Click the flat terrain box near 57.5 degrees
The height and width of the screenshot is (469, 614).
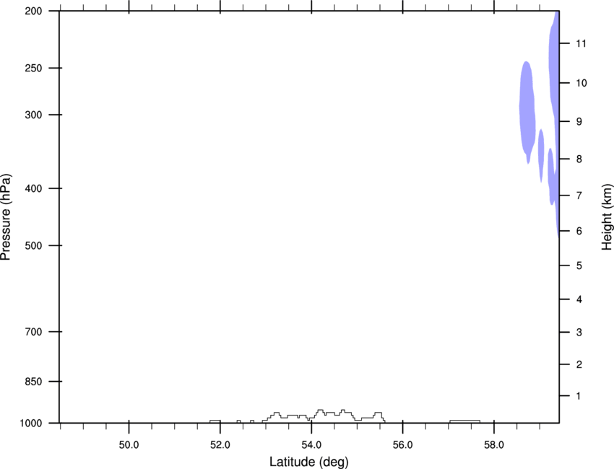[x=464, y=421]
